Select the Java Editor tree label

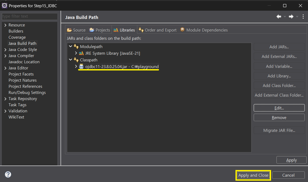18,68
